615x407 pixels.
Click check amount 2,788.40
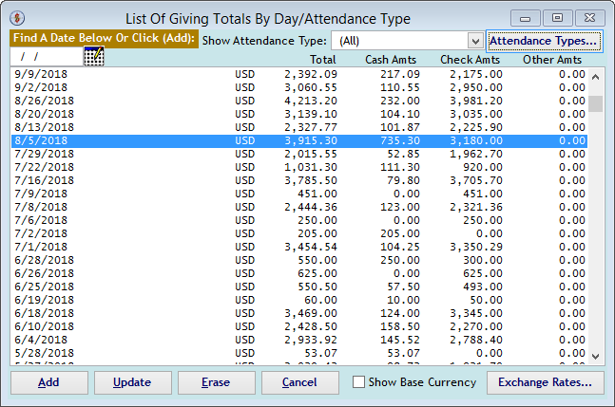click(x=476, y=341)
